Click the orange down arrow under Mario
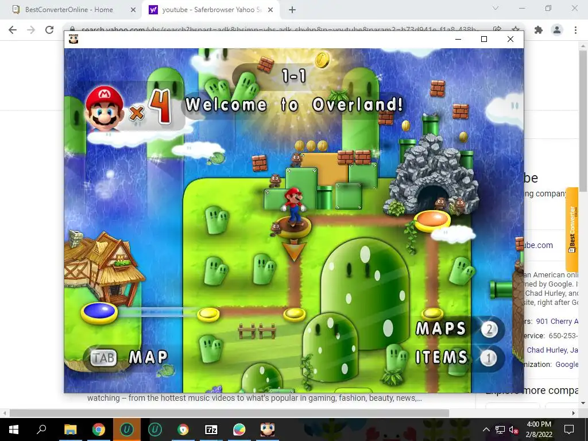The height and width of the screenshot is (441, 588). coord(293,252)
